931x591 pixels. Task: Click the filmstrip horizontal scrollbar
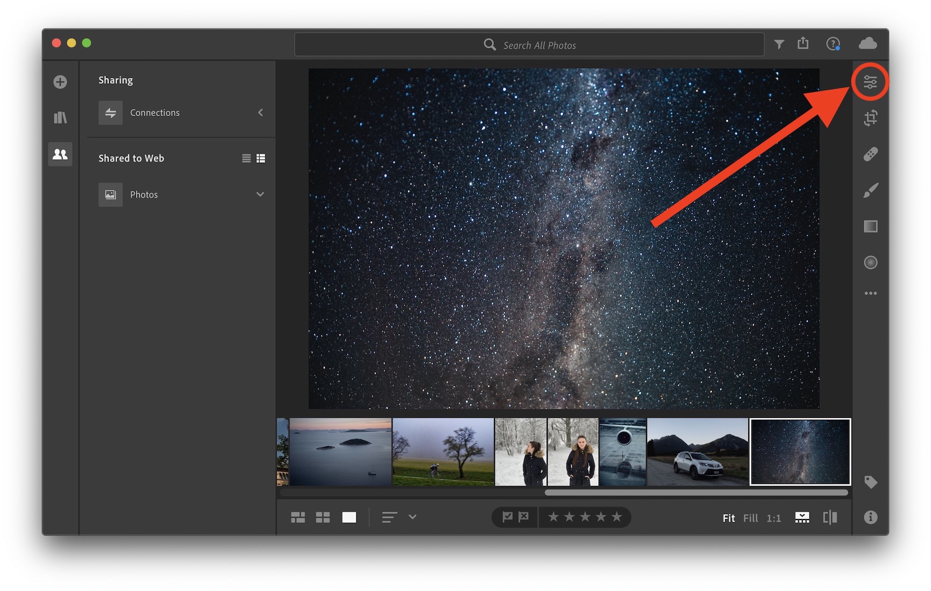(696, 492)
